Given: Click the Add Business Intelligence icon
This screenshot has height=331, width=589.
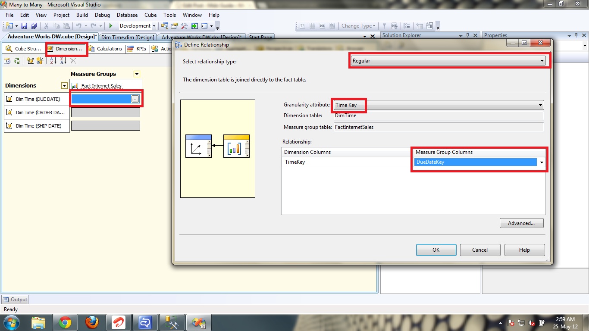Looking at the screenshot, I should pyautogui.click(x=40, y=61).
